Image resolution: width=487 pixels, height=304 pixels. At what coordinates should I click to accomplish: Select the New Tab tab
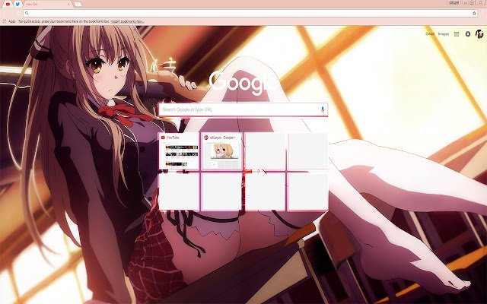coord(46,4)
